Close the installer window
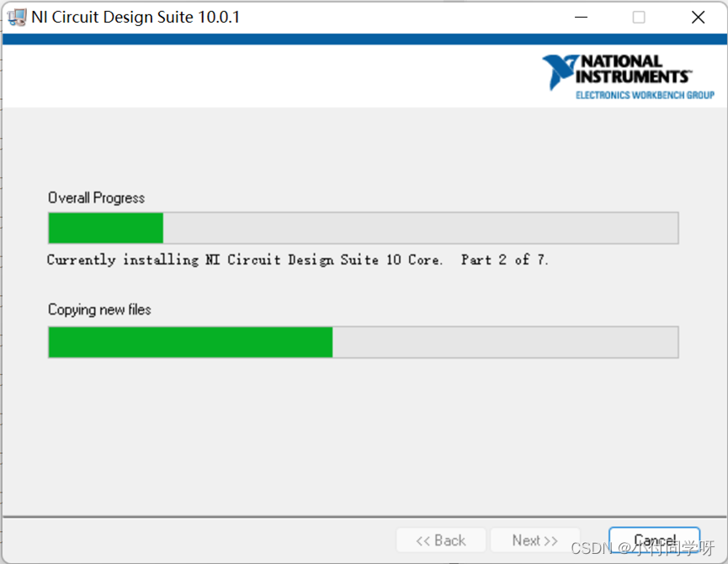 pos(698,17)
